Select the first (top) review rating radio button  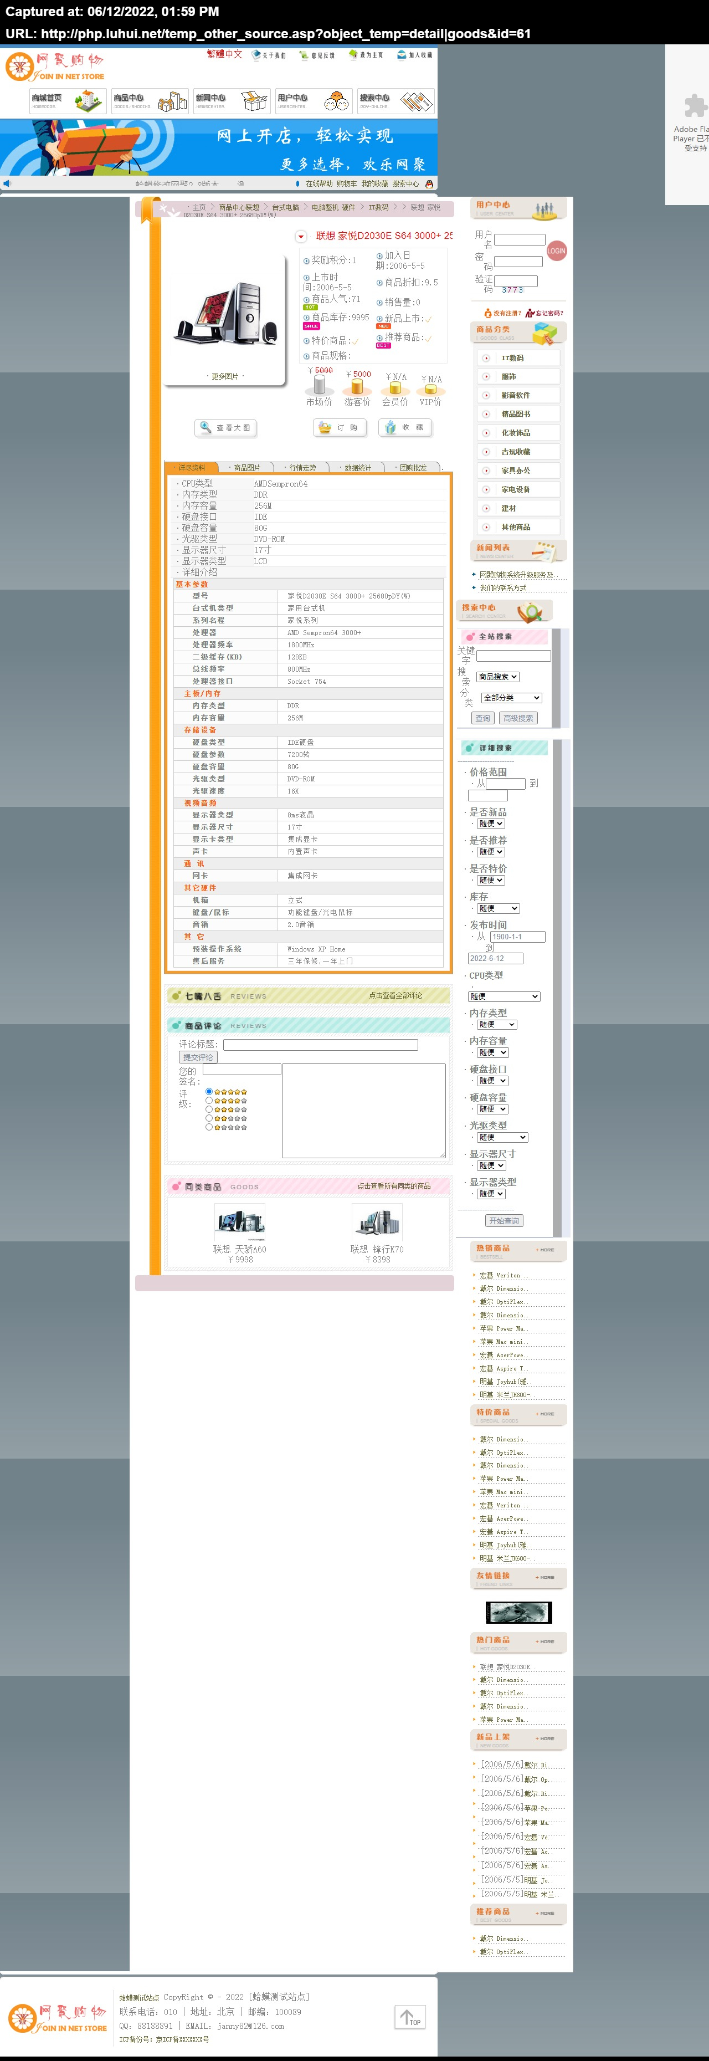[x=209, y=1091]
